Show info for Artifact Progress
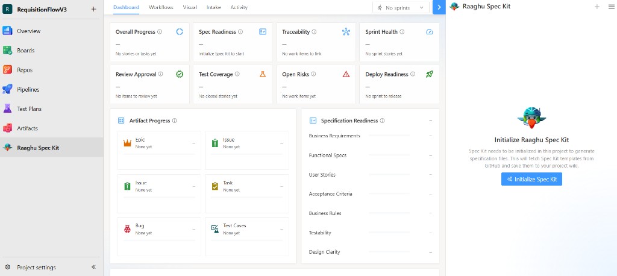 pyautogui.click(x=175, y=121)
